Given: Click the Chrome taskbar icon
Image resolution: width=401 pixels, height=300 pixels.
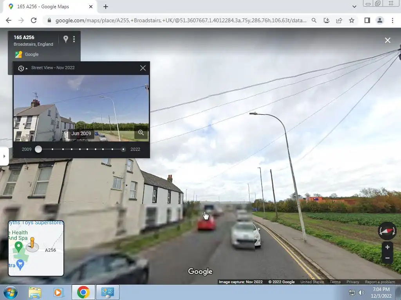Looking at the screenshot, I should point(83,292).
